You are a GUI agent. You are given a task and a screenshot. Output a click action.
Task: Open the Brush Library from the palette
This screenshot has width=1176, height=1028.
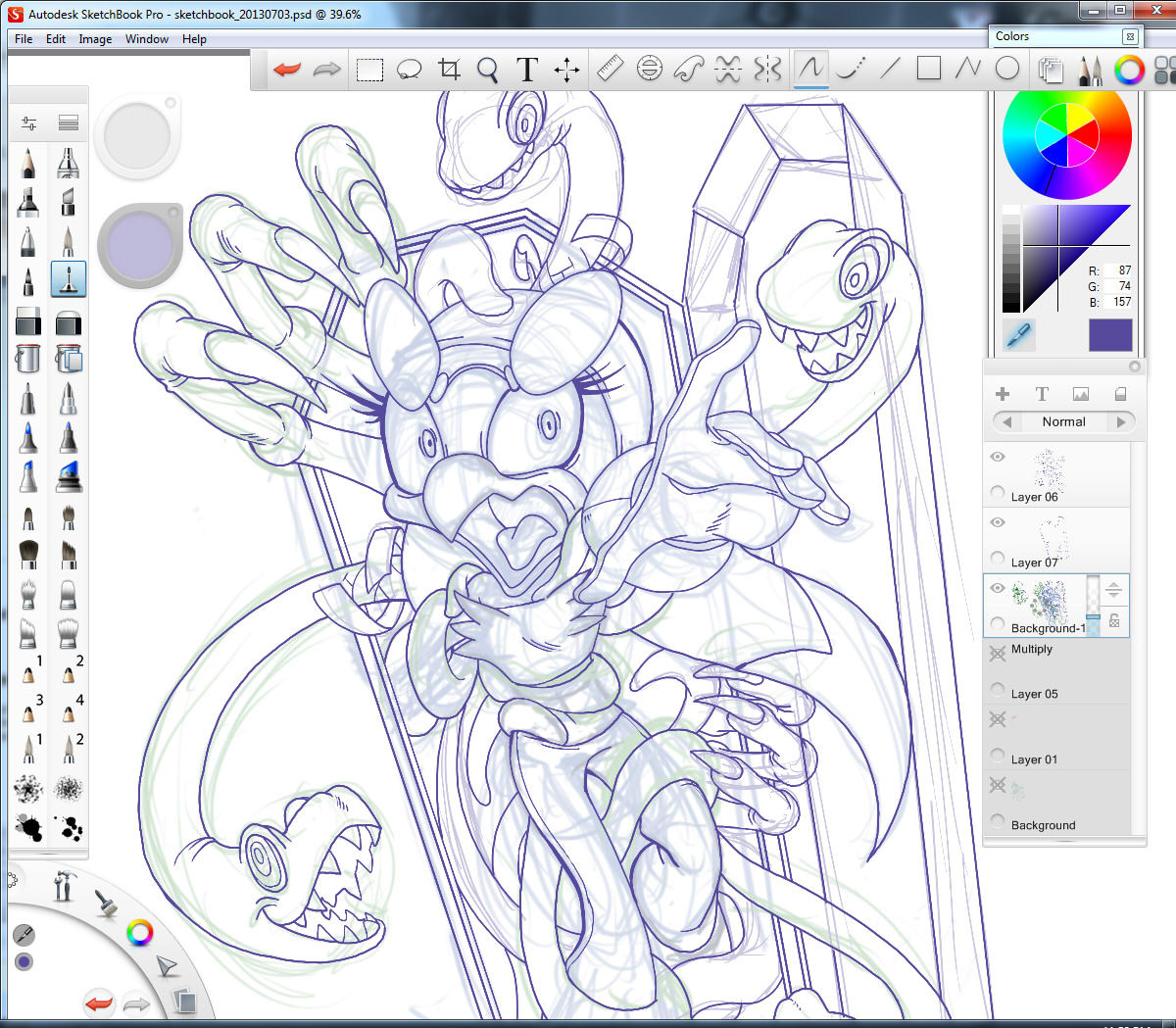click(x=68, y=123)
